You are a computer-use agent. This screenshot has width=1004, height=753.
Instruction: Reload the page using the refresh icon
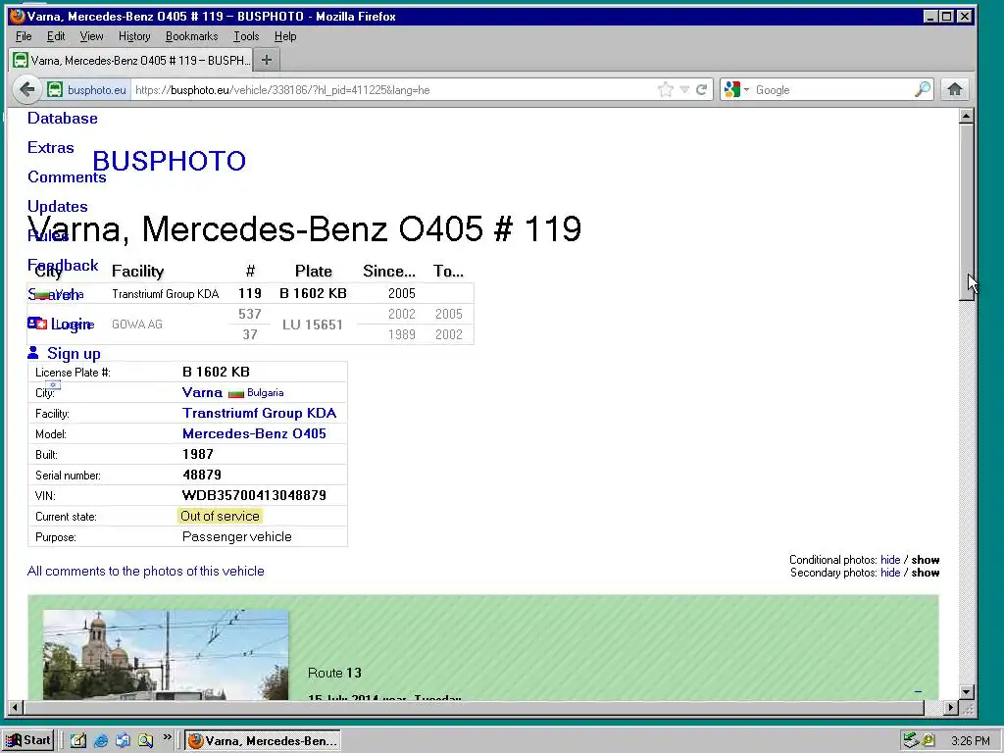702,89
